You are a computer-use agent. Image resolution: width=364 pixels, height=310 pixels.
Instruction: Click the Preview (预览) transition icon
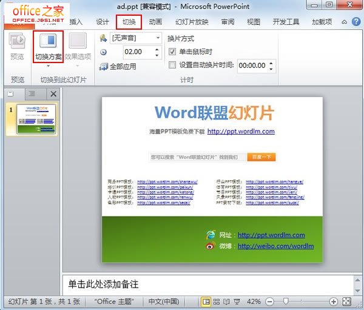pyautogui.click(x=17, y=41)
